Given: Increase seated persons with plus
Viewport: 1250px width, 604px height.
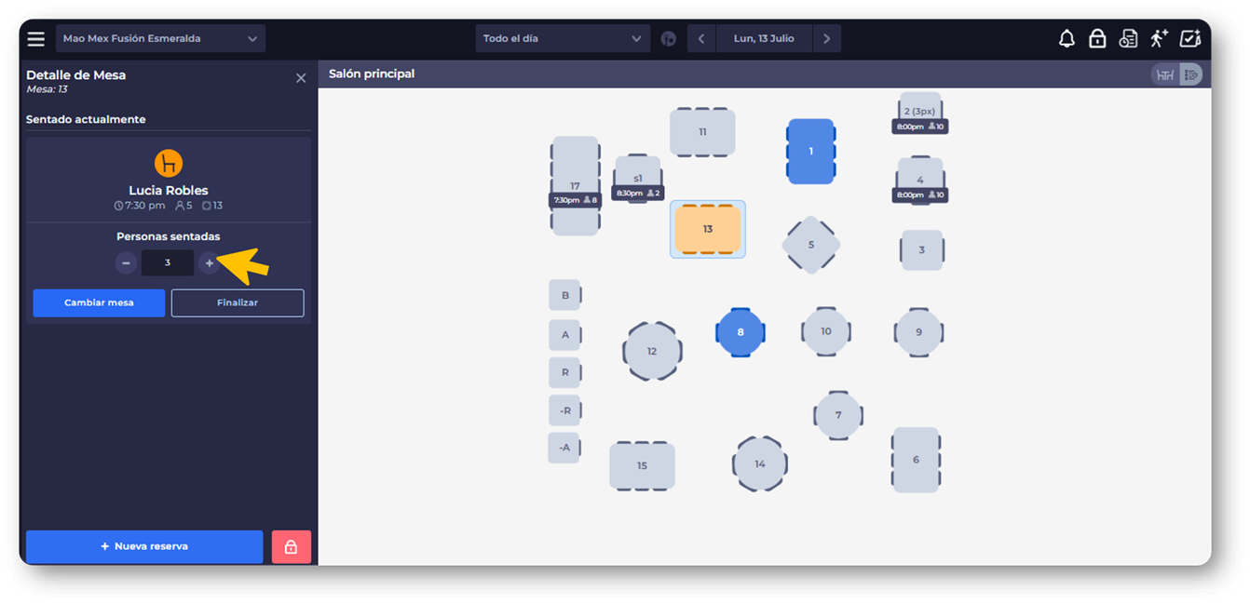Looking at the screenshot, I should click(x=209, y=263).
